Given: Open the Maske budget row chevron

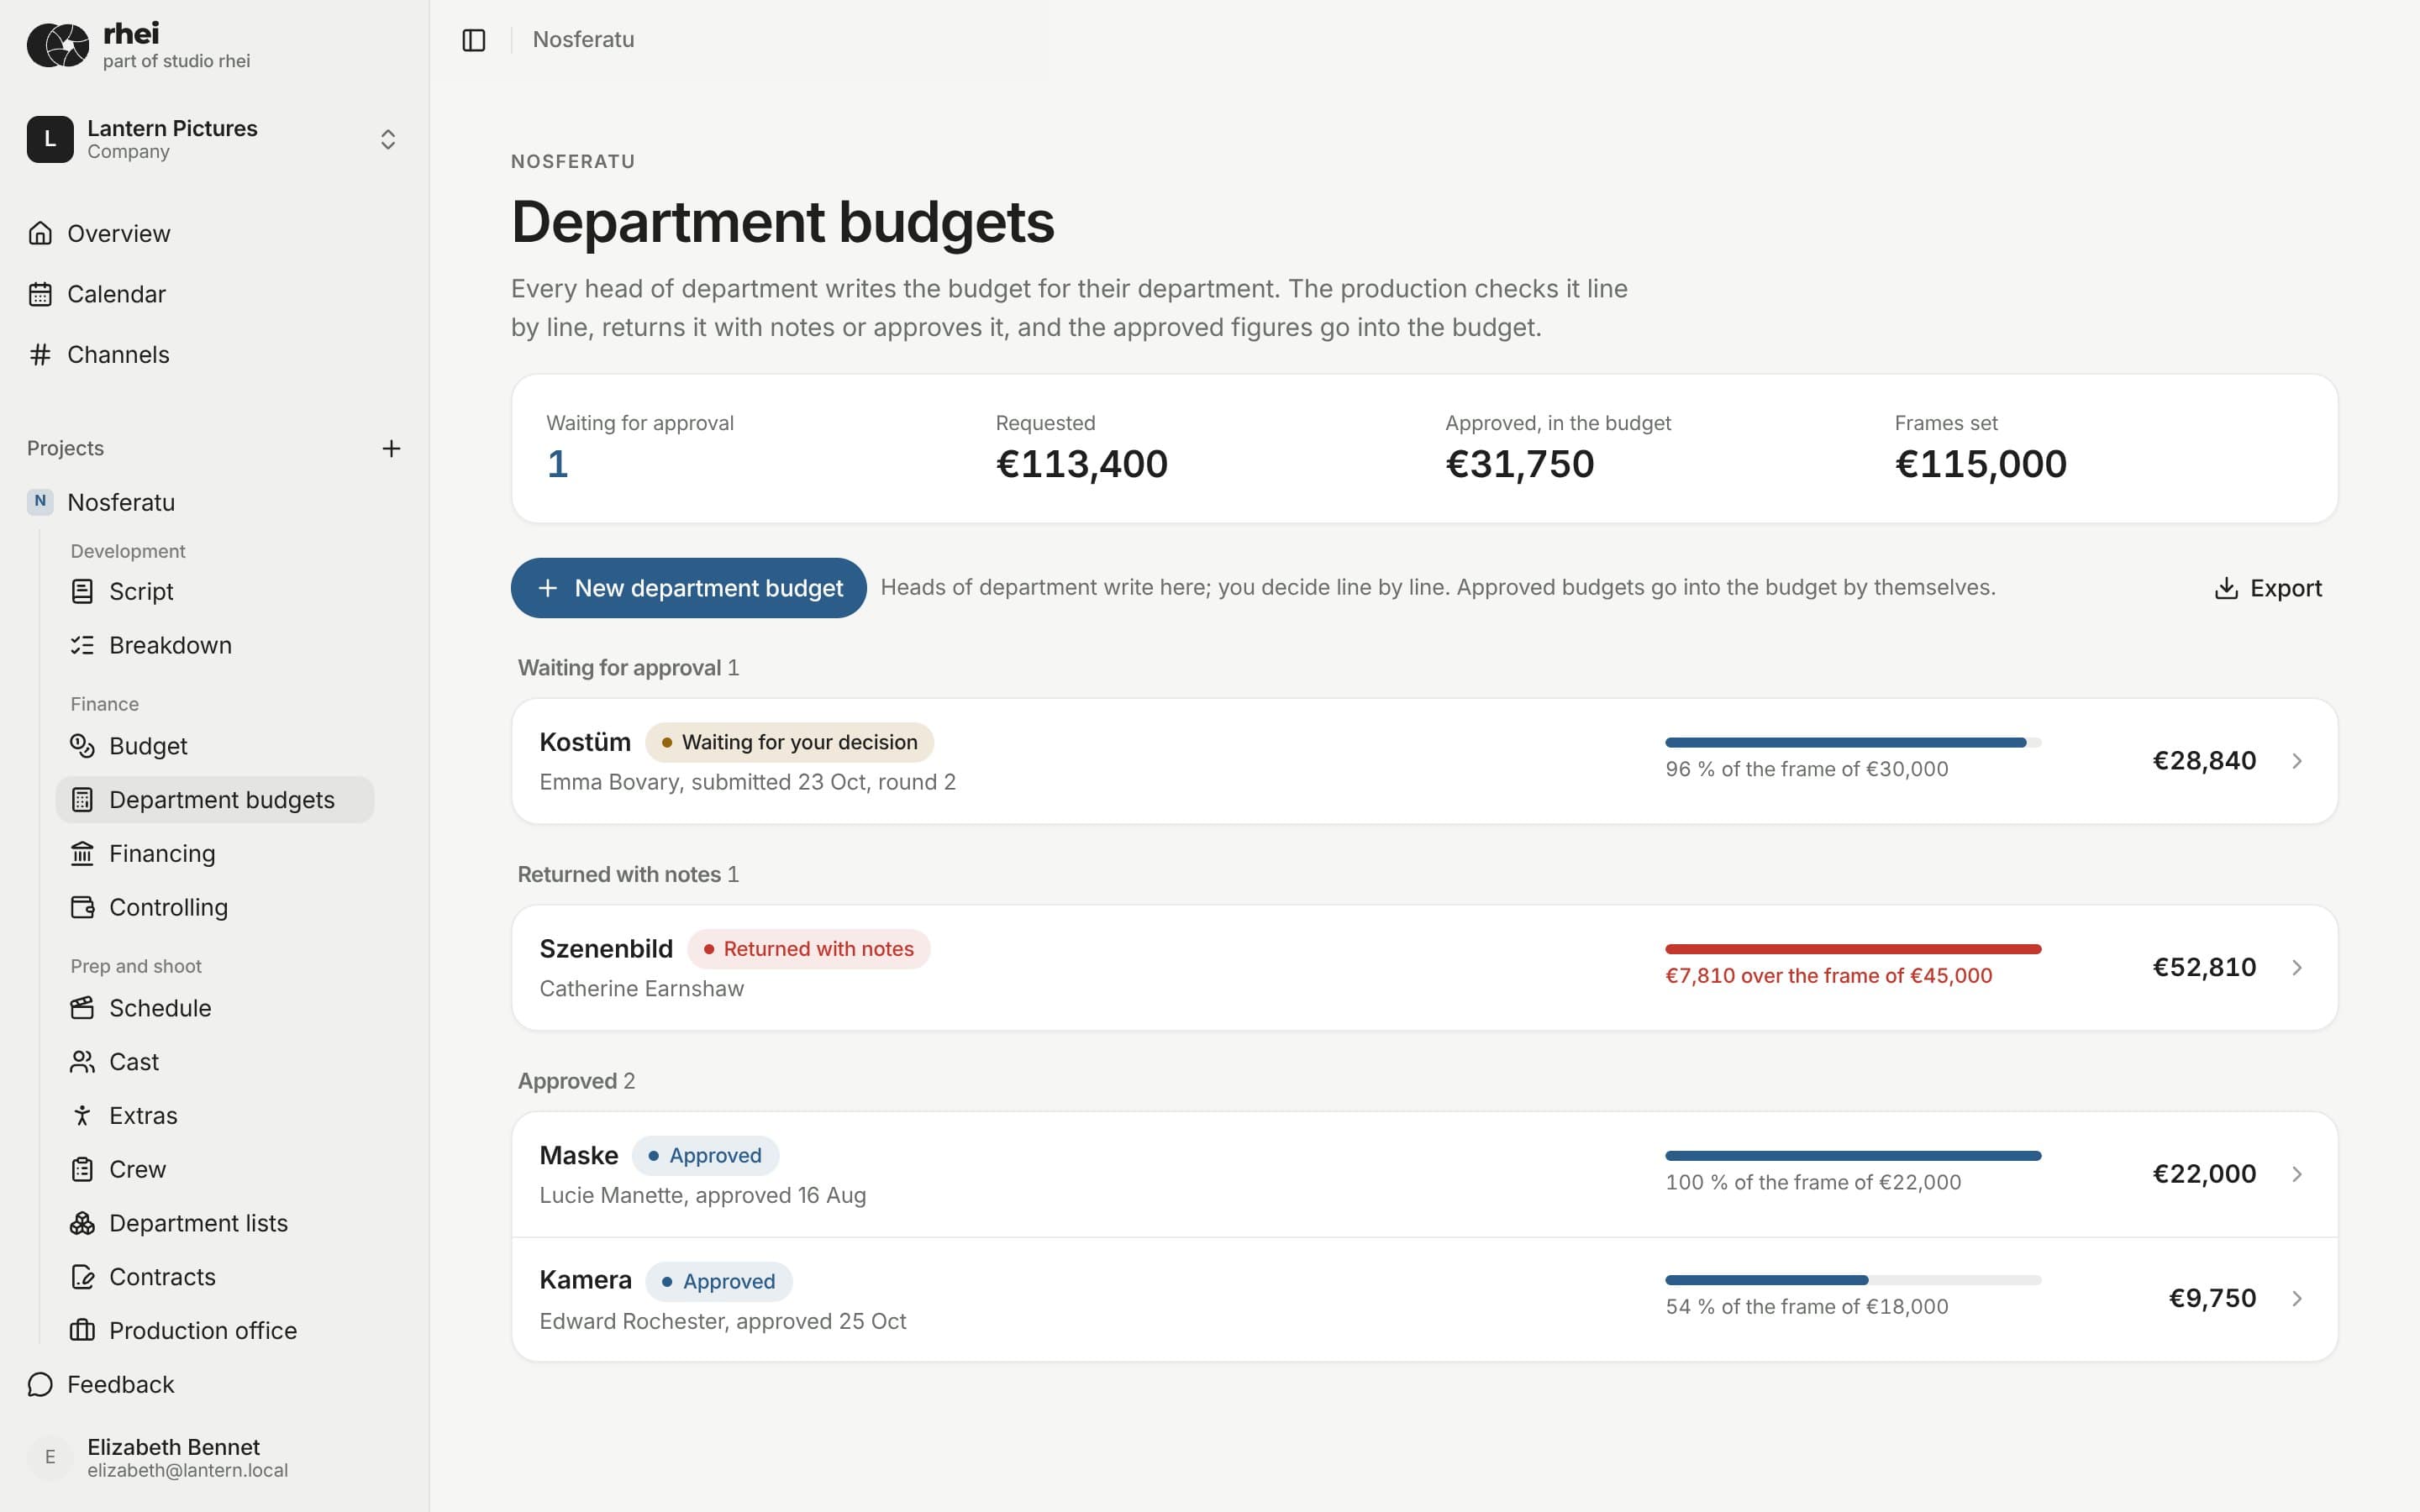Looking at the screenshot, I should (x=2297, y=1174).
